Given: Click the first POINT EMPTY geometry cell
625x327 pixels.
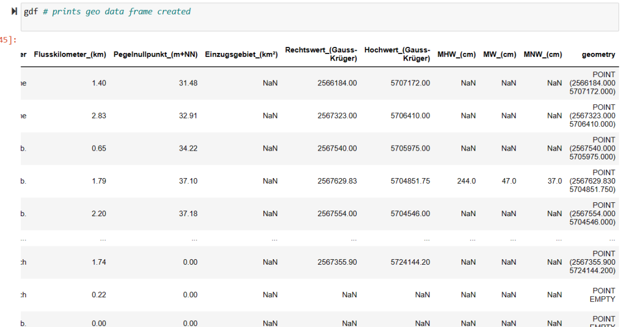Looking at the screenshot, I should [x=602, y=295].
